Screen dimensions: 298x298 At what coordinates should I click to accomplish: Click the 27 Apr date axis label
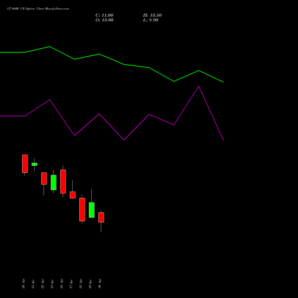pyautogui.click(x=71, y=284)
